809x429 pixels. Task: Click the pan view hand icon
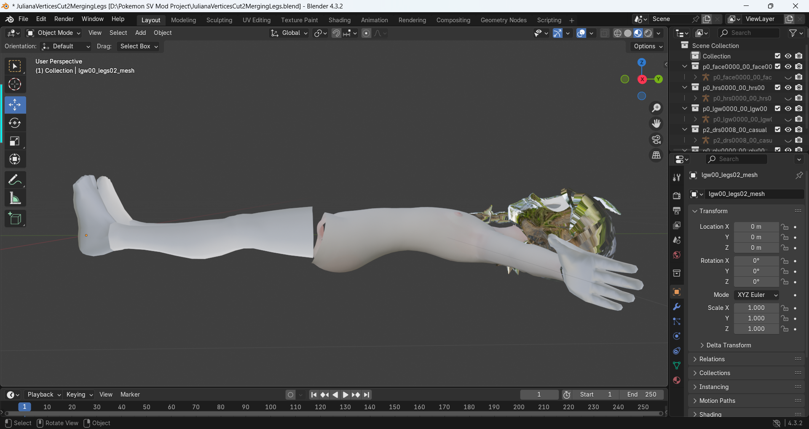pos(656,124)
